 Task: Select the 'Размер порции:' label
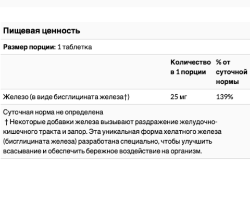point(29,47)
